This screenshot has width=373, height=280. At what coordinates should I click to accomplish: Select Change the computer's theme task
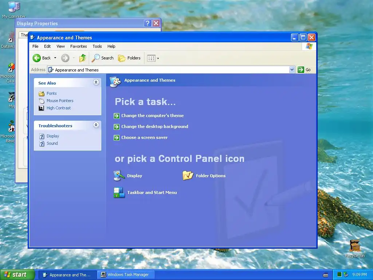(153, 116)
